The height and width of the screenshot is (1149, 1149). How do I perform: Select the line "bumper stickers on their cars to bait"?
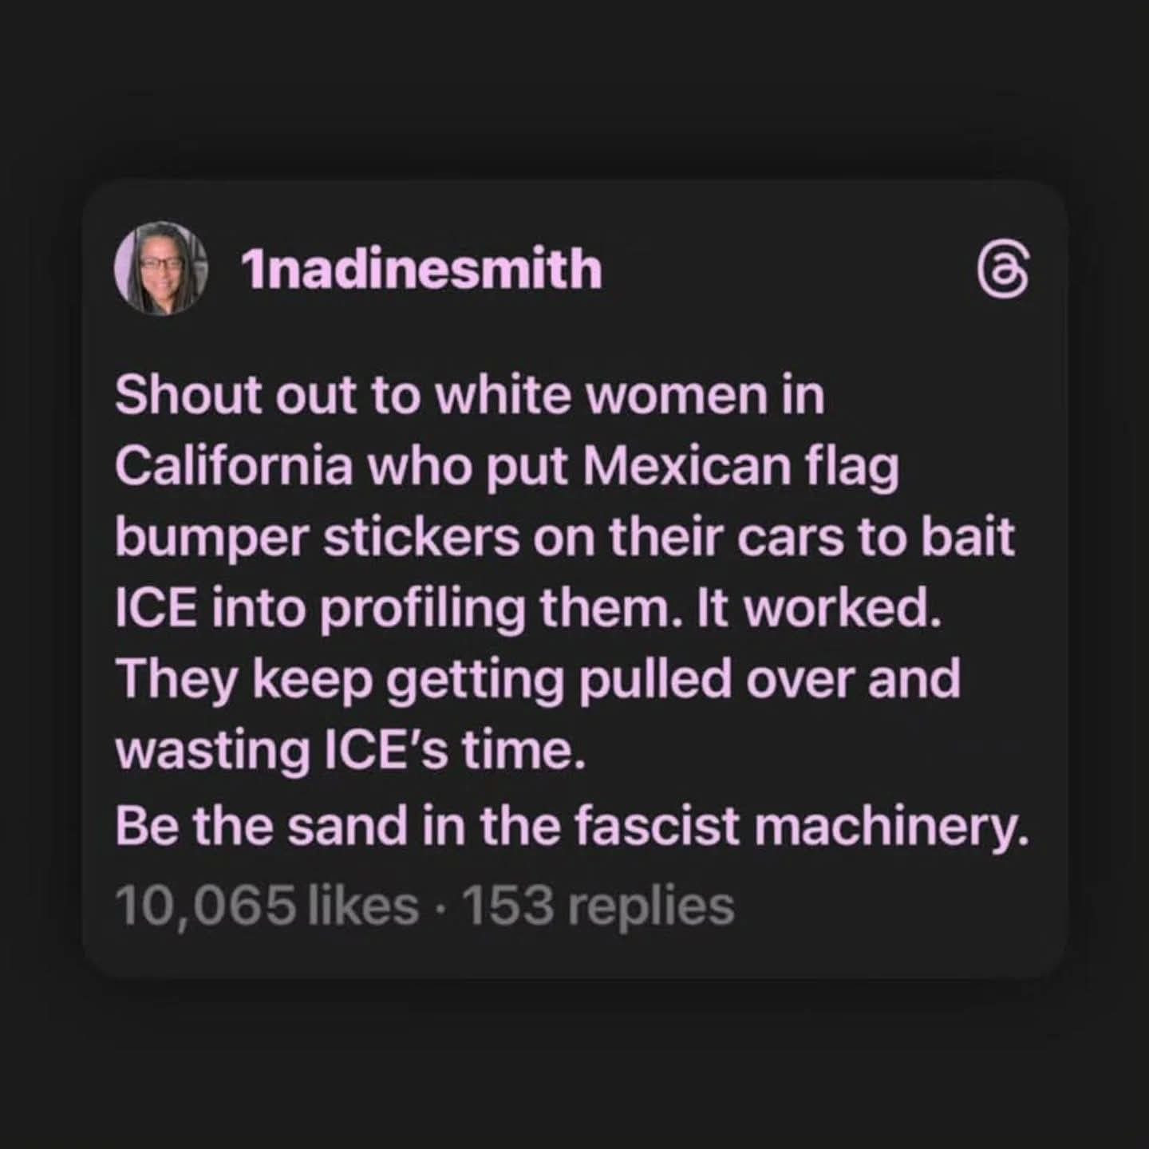click(565, 538)
